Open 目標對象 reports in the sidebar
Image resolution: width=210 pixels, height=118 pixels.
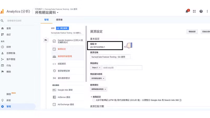pyautogui.click(x=11, y=53)
